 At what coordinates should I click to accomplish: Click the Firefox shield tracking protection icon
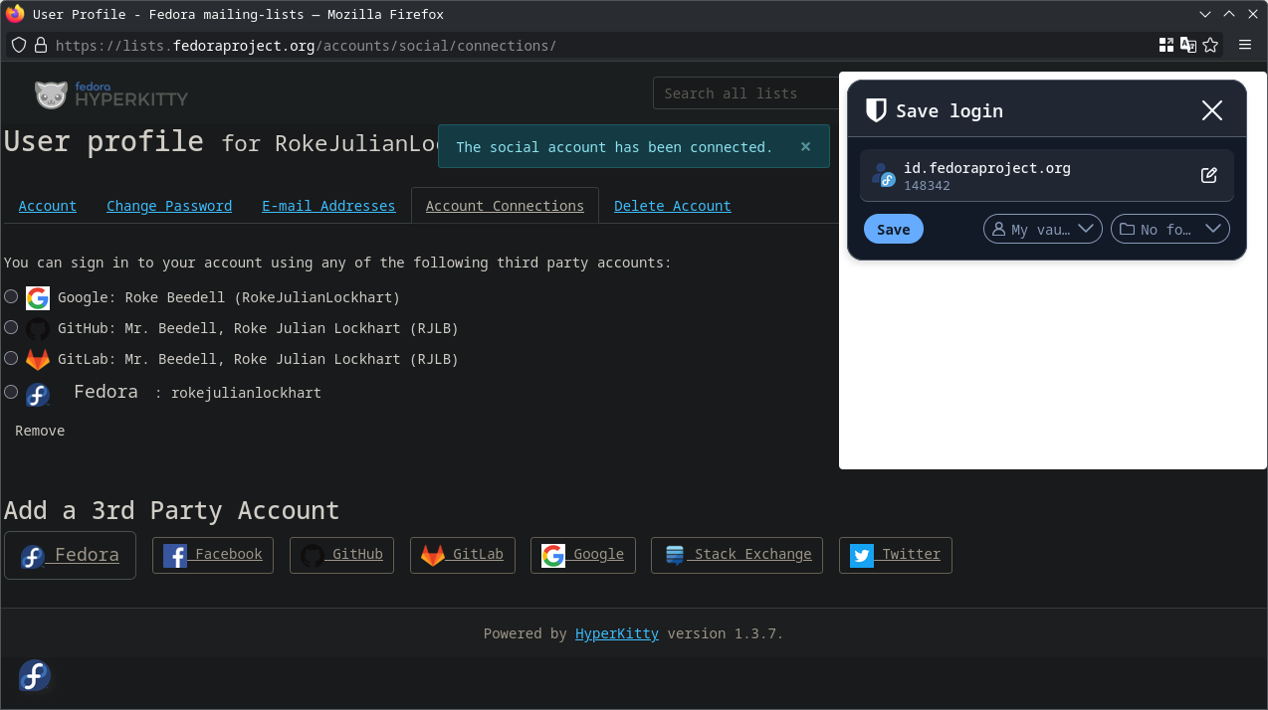(19, 46)
